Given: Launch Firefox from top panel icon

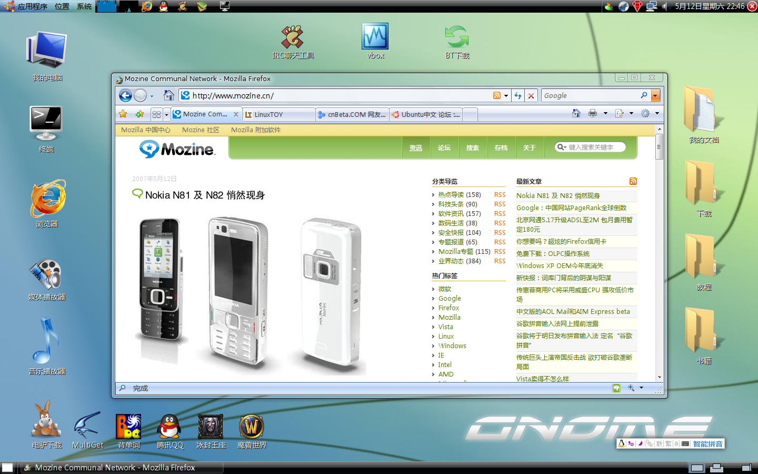Looking at the screenshot, I should pos(147,6).
